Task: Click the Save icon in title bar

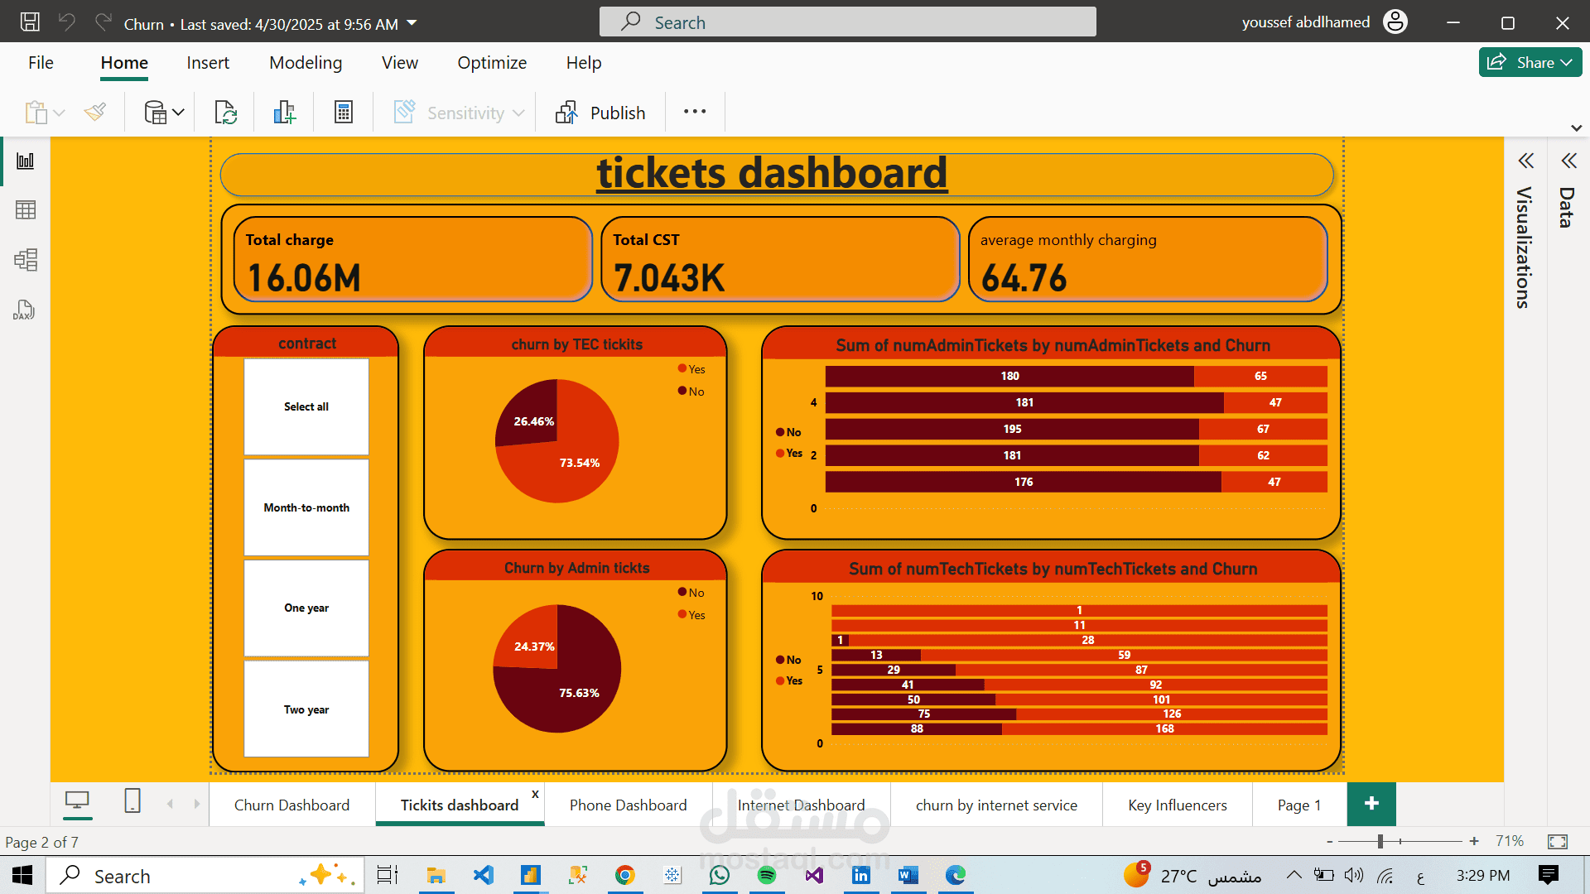Action: [30, 22]
